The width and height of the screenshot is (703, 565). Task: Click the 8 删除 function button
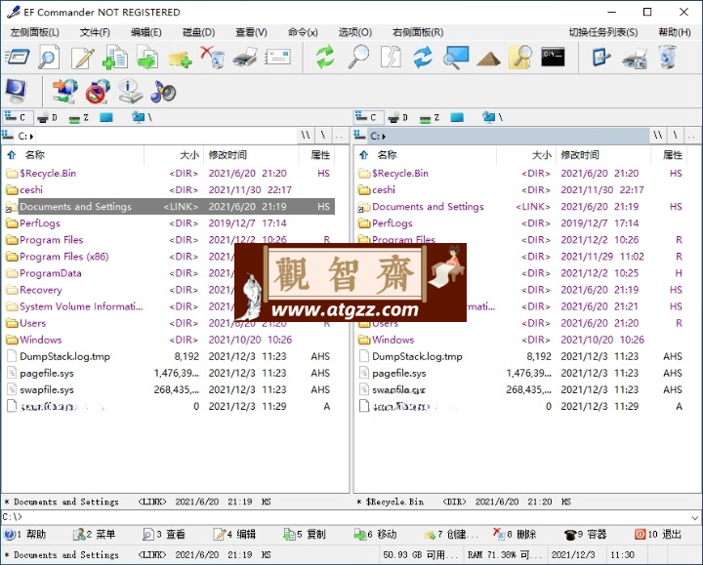pyautogui.click(x=515, y=534)
